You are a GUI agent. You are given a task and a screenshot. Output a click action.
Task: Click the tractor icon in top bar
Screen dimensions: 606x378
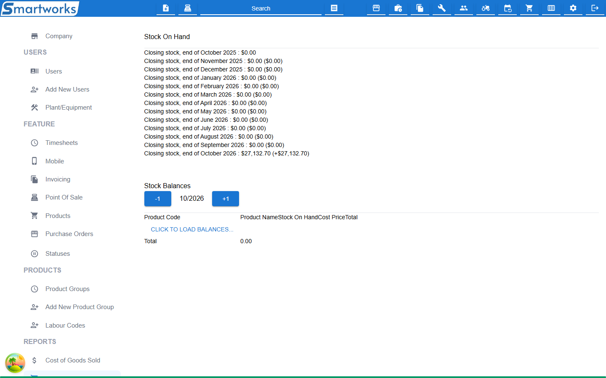coord(486,8)
